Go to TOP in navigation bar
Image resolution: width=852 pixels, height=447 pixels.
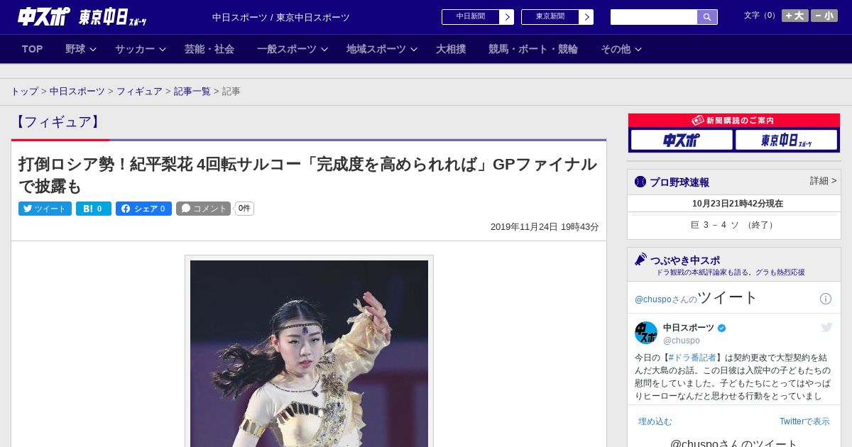point(33,49)
